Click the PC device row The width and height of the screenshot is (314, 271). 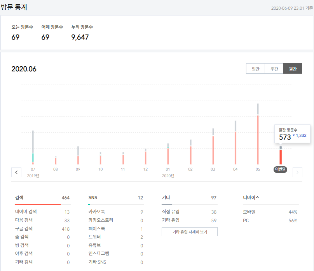270,221
